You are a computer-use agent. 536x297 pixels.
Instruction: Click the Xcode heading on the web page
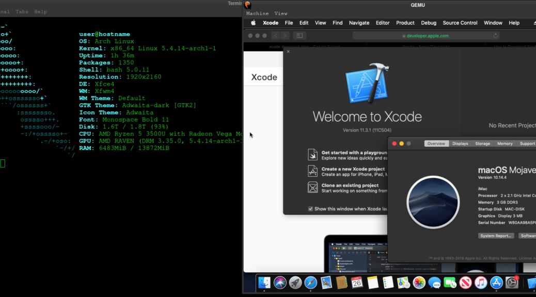[264, 77]
